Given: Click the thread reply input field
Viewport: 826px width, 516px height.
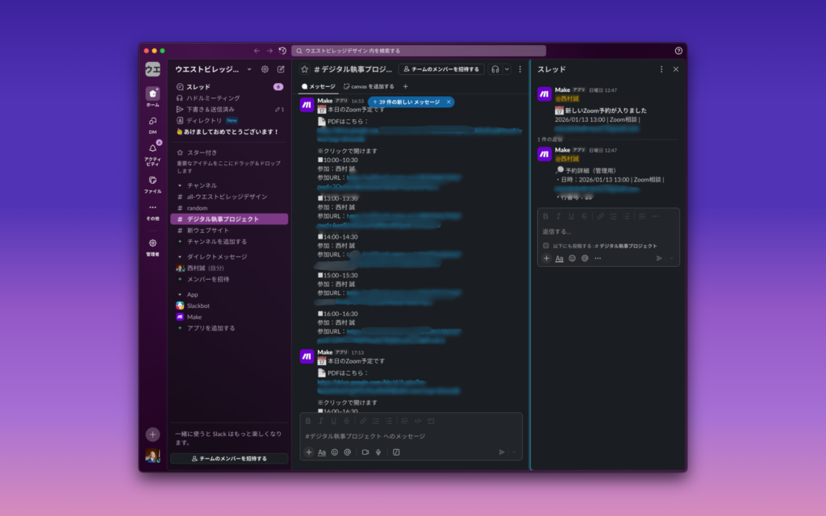Looking at the screenshot, I should click(608, 231).
